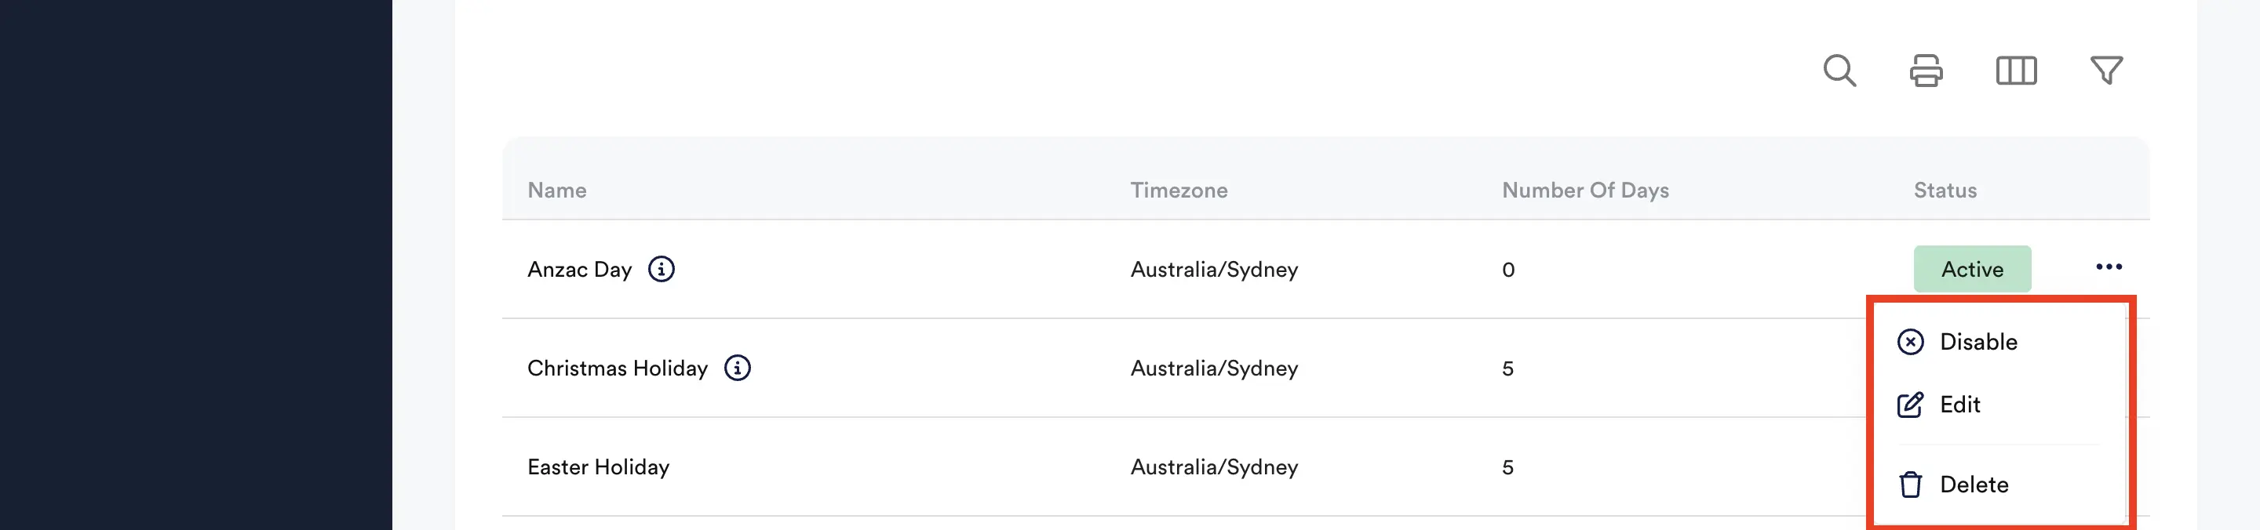Screen dimensions: 2260x530
Task: Click the Christmas Holiday name link
Action: pos(618,368)
